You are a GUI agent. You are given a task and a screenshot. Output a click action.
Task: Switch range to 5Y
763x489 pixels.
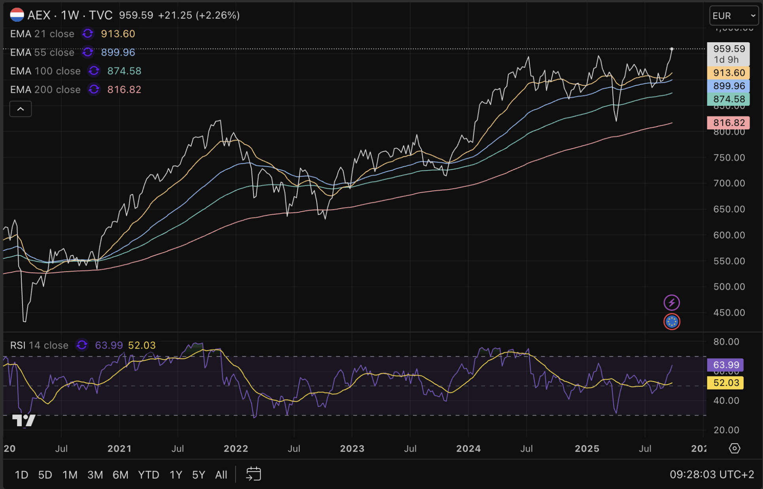click(198, 474)
